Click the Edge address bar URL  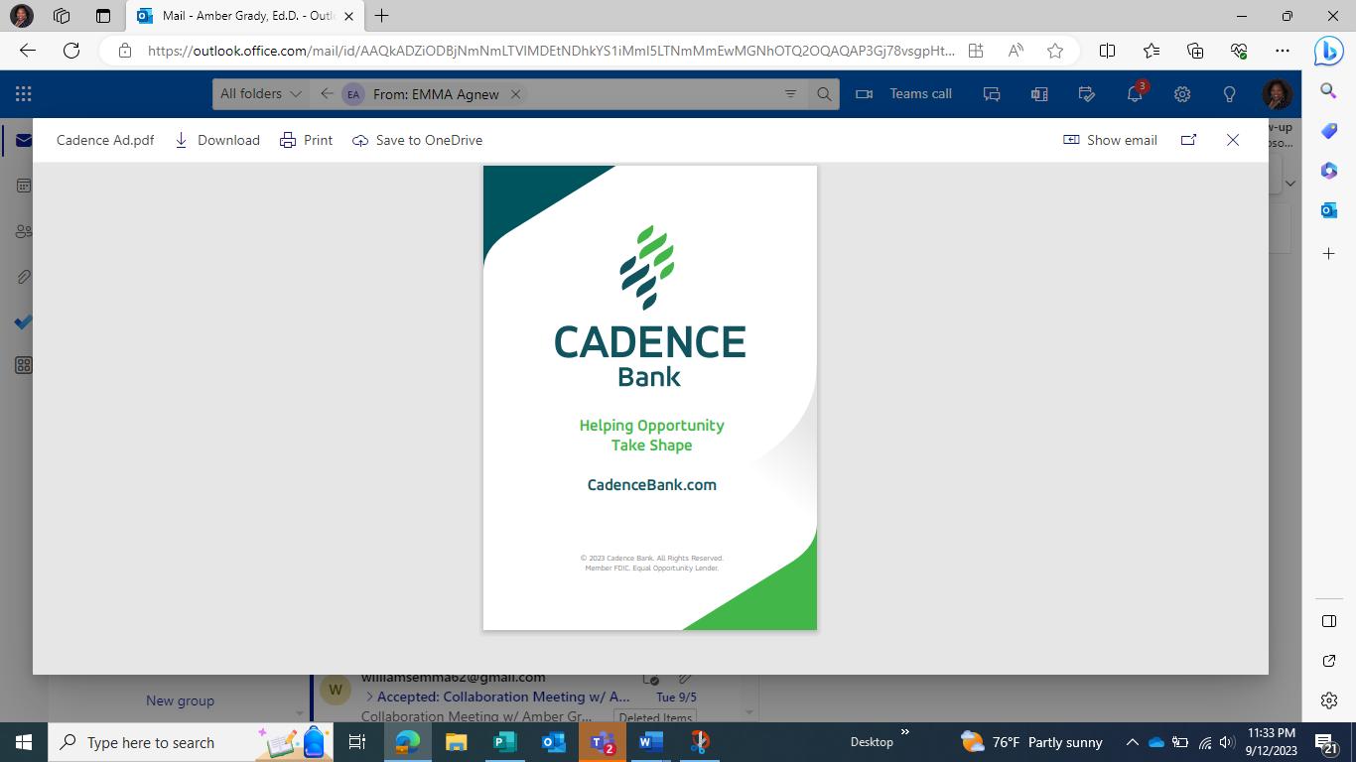click(x=551, y=51)
